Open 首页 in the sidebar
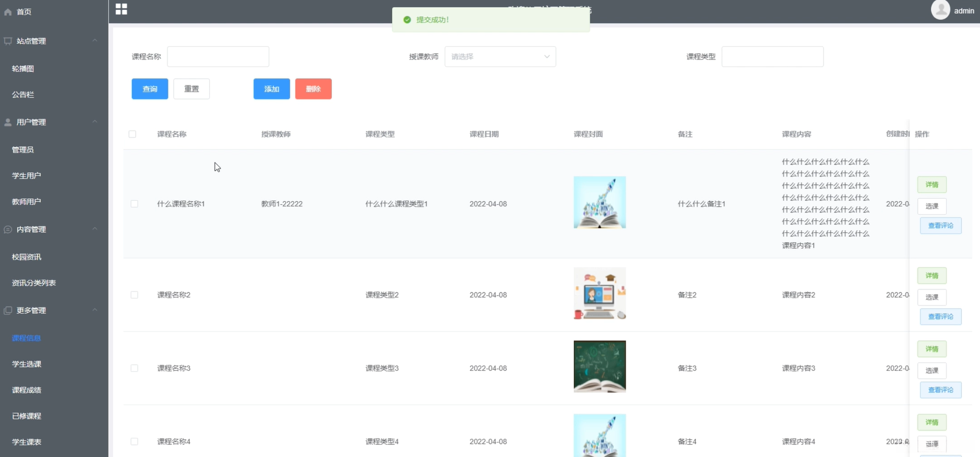The image size is (980, 457). pos(24,11)
